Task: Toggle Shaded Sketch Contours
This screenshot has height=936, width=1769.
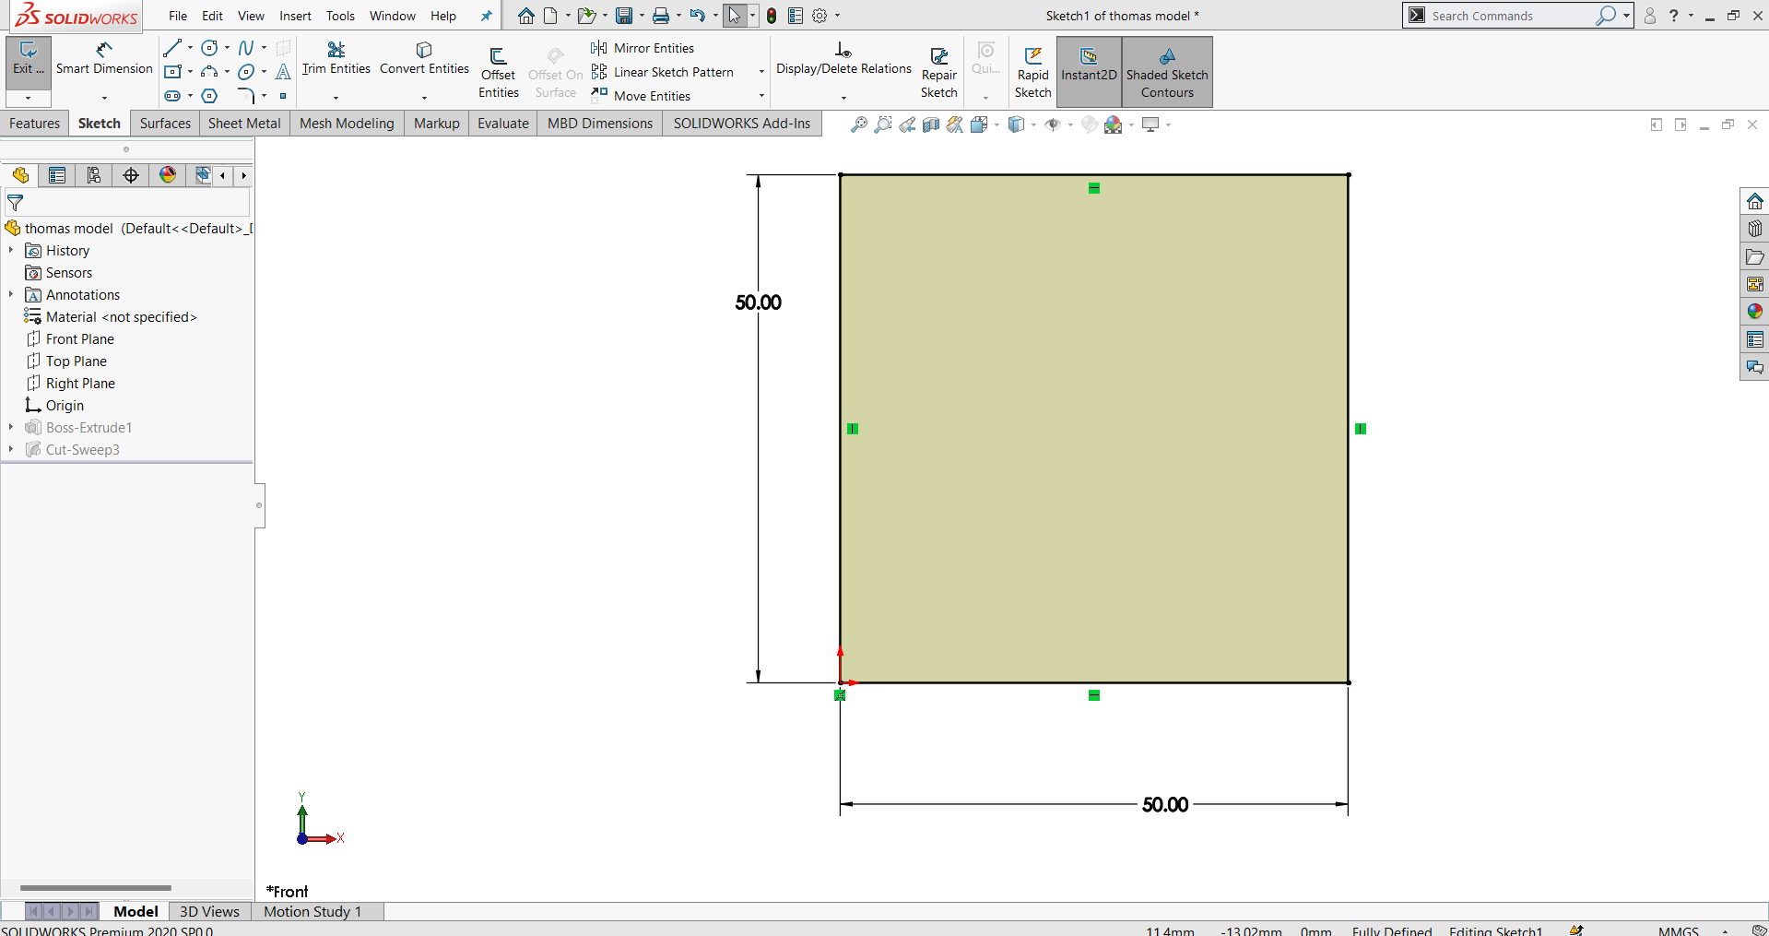Action: coord(1167,72)
